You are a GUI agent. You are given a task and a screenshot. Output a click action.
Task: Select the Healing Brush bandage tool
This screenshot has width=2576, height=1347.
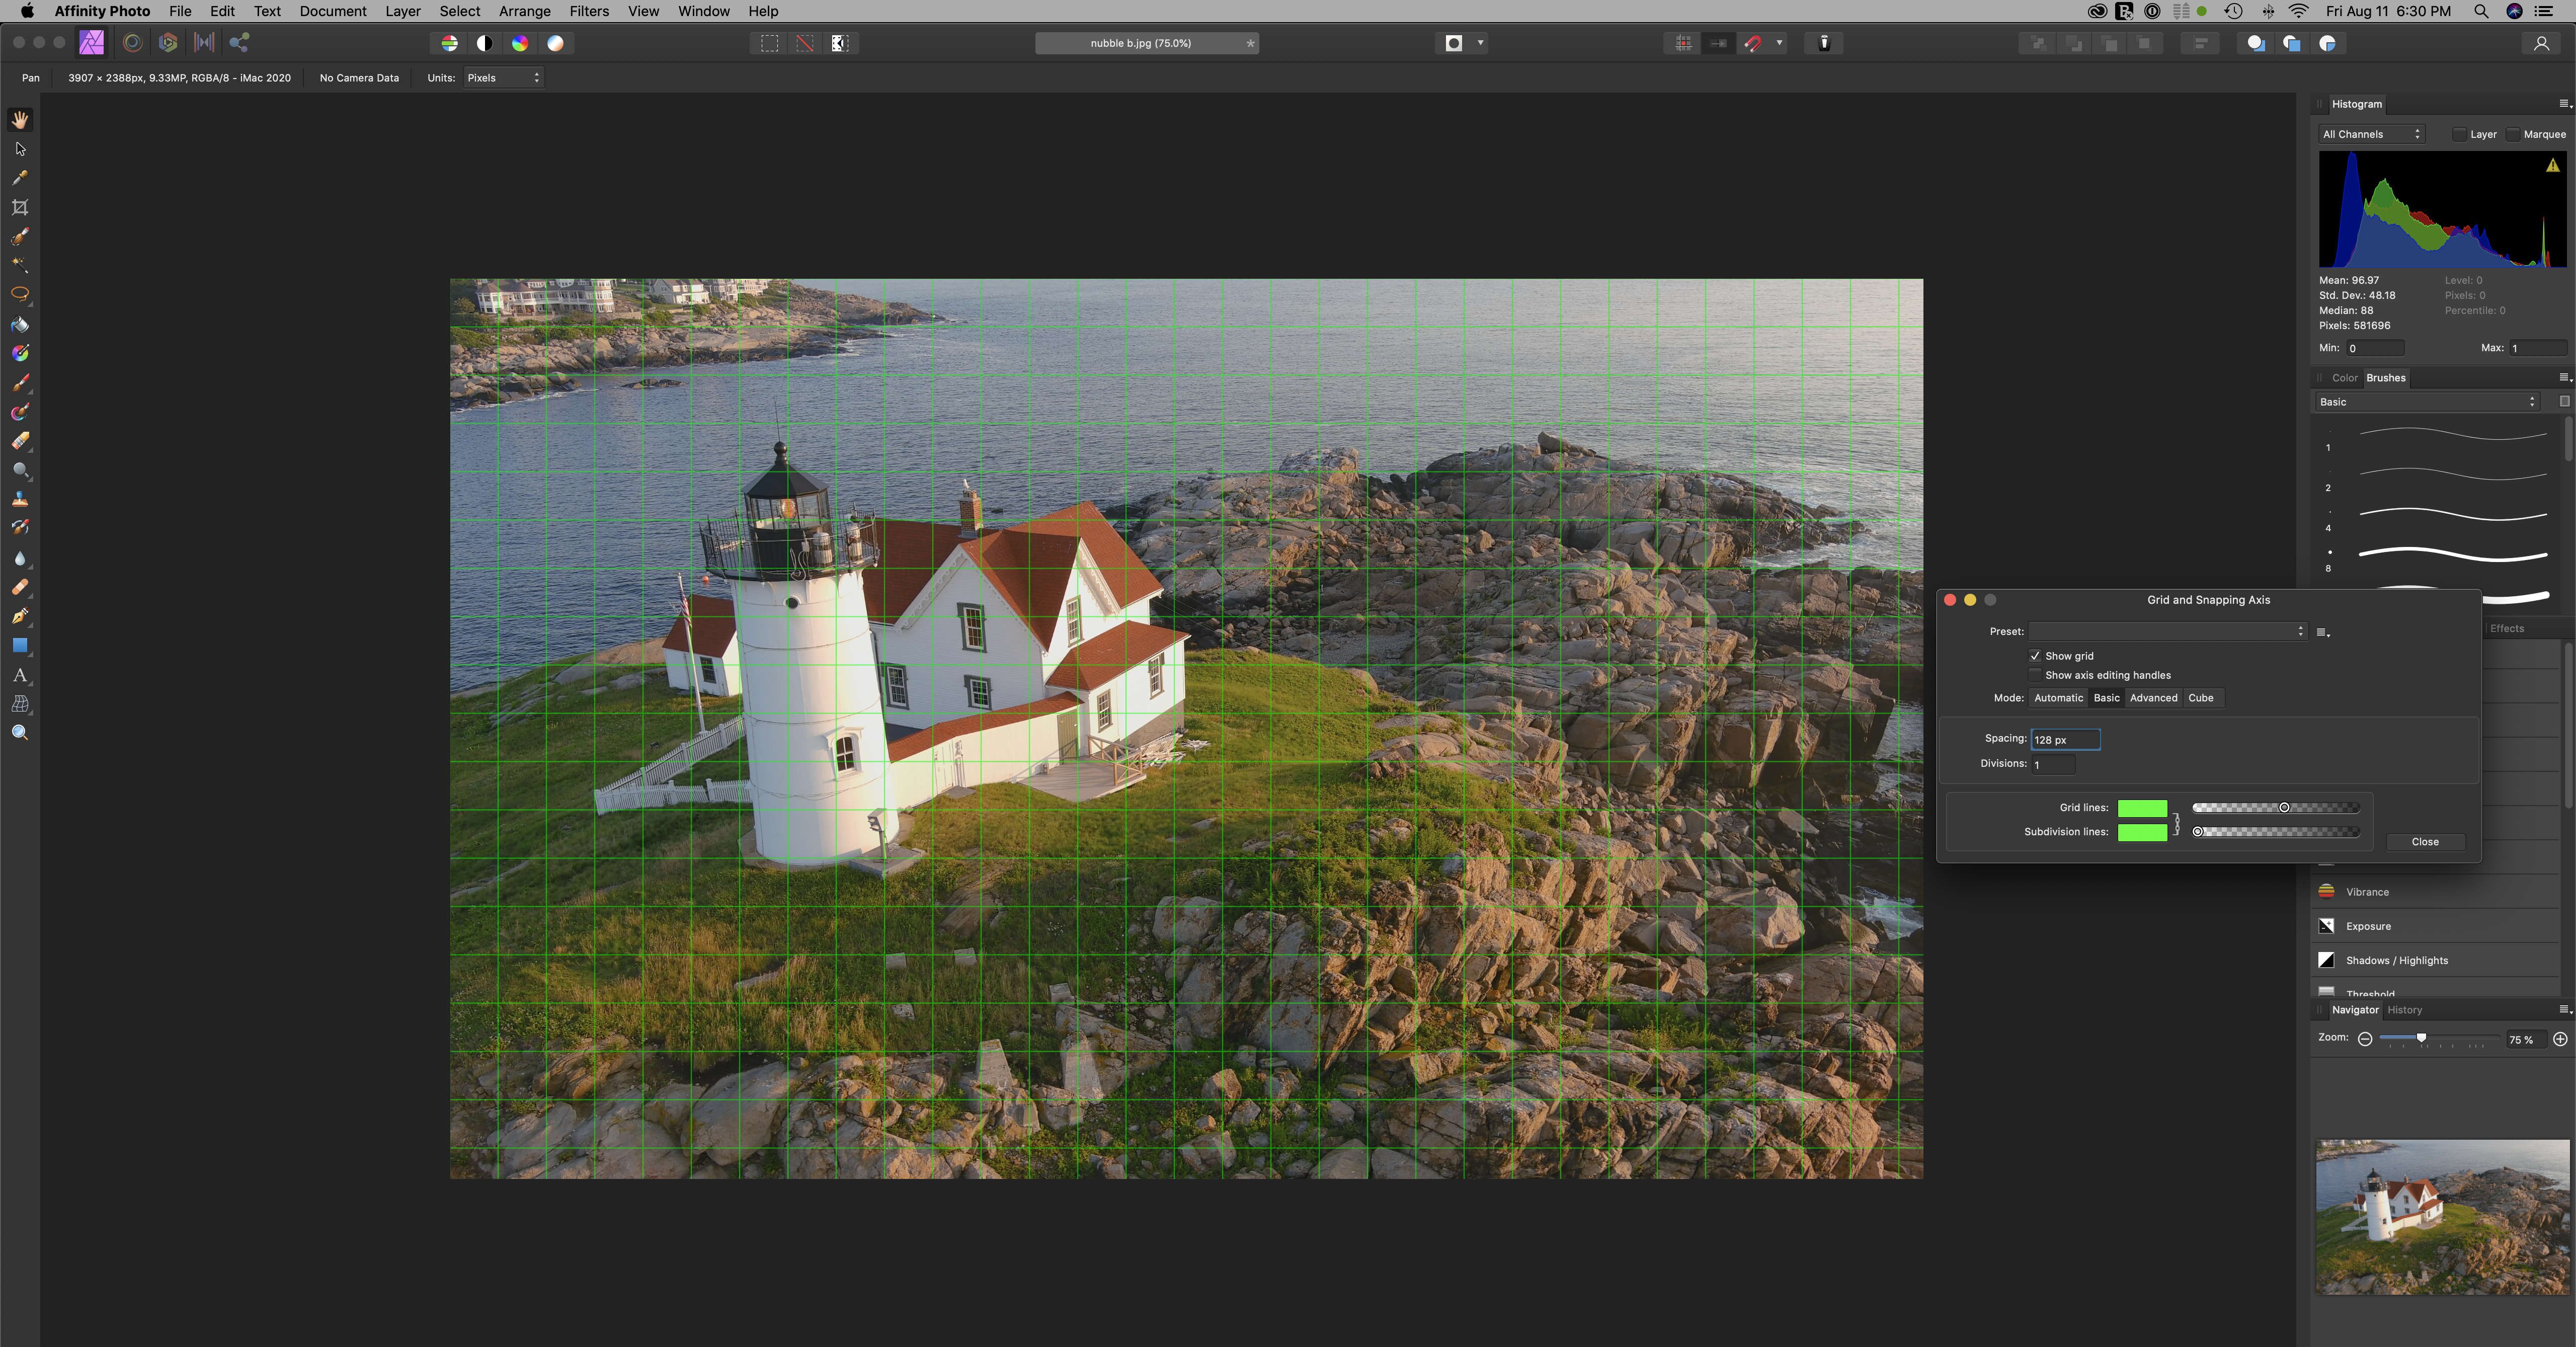[x=20, y=587]
